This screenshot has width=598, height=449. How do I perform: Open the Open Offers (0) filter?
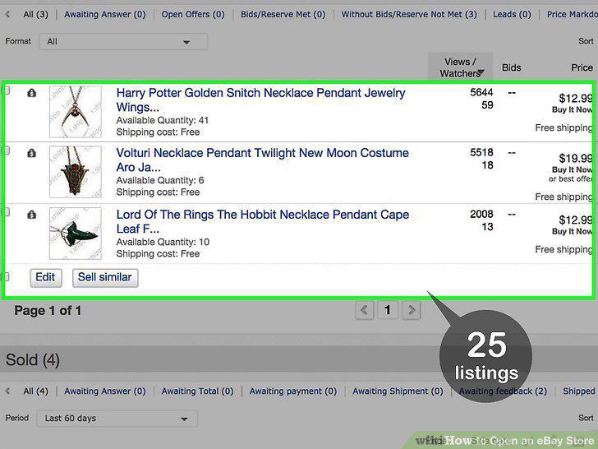193,15
